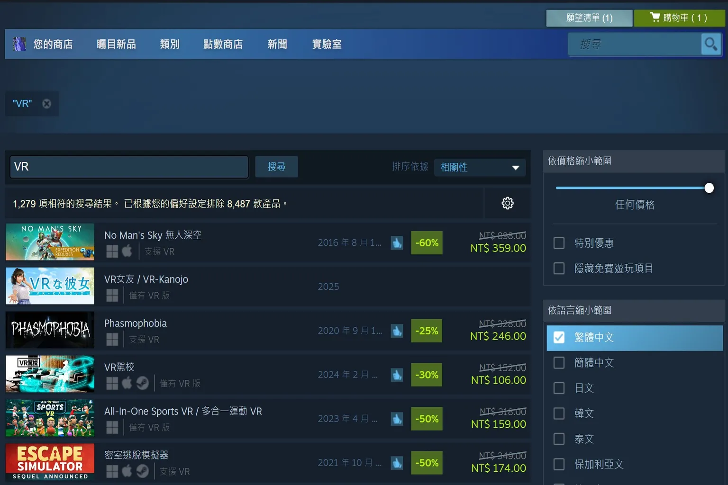Click the review thumbs-up icon for All-In-One Sports VR
Screen dimensions: 728x485
tap(397, 419)
